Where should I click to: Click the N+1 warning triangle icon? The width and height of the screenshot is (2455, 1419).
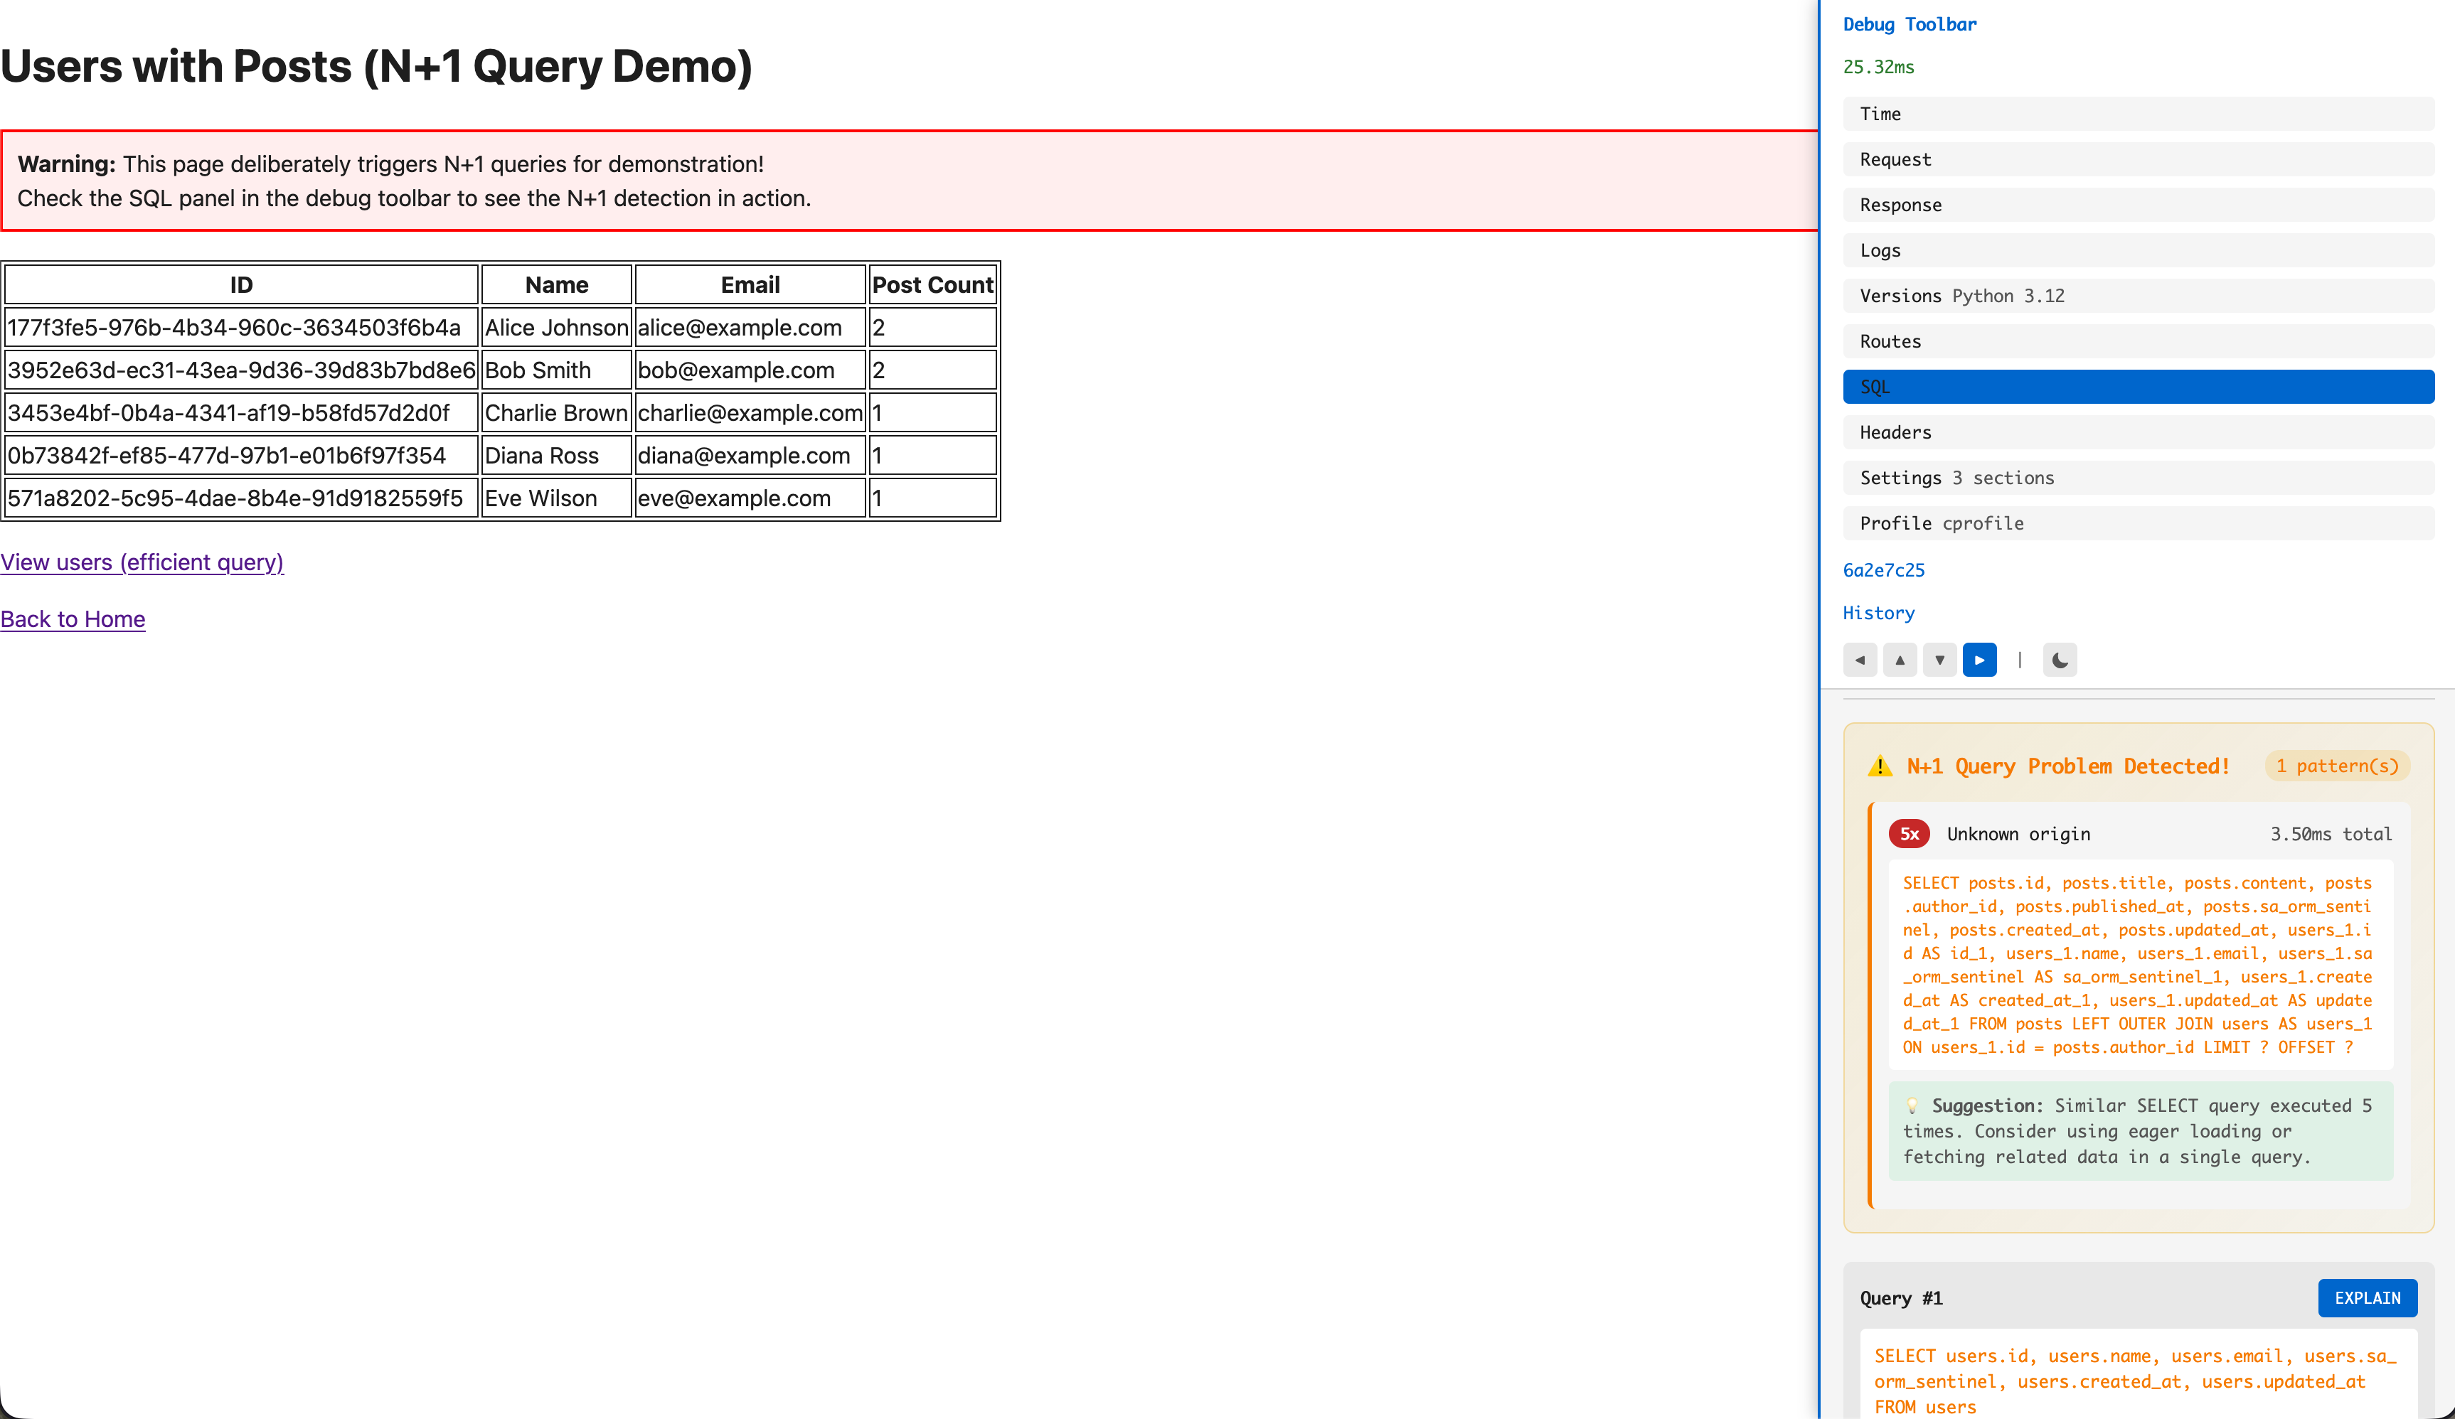(1879, 766)
